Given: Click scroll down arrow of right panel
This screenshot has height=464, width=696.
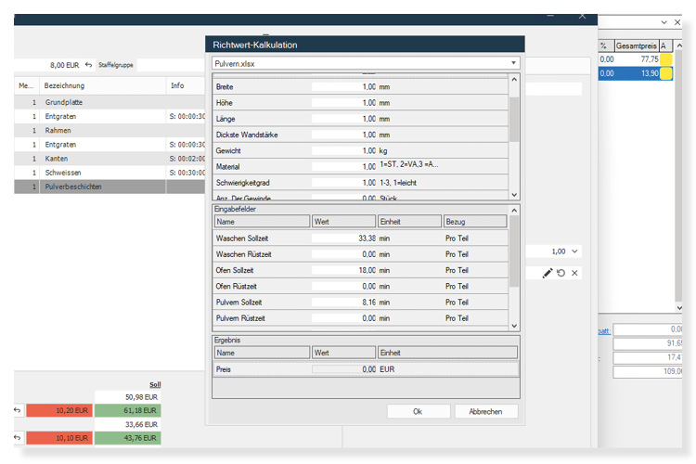Looking at the screenshot, I should pos(678,307).
